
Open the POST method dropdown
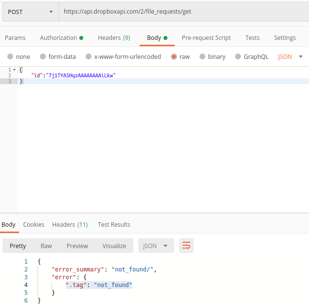point(30,12)
